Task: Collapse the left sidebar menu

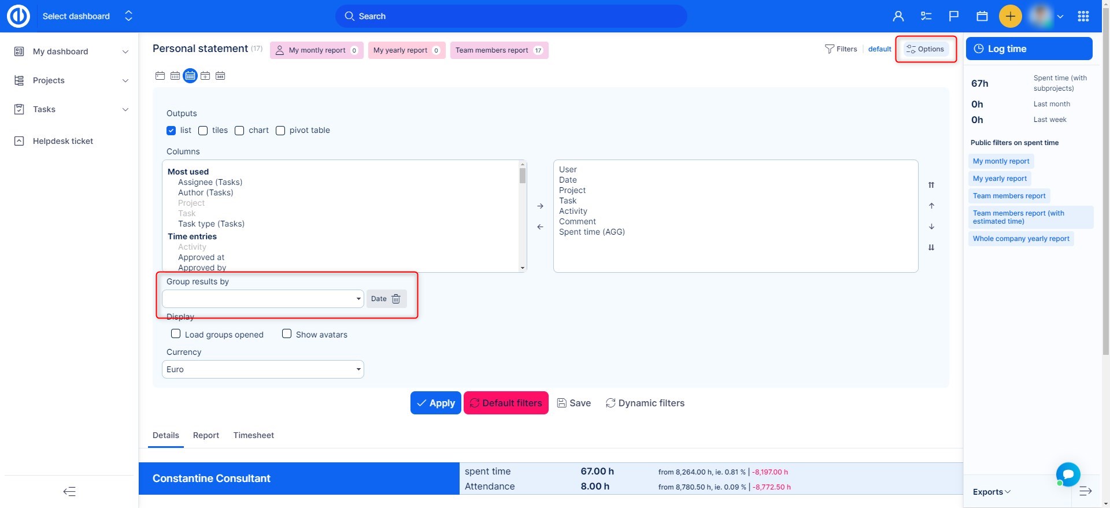Action: pos(69,492)
